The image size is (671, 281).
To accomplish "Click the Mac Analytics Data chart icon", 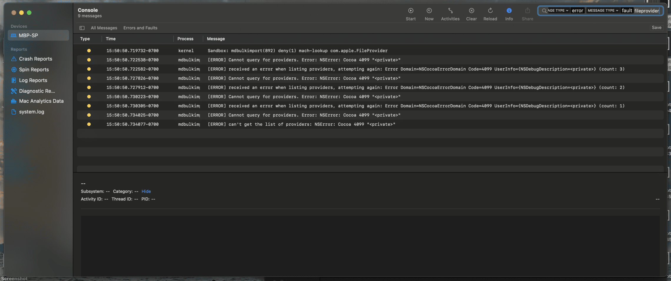I will [14, 101].
